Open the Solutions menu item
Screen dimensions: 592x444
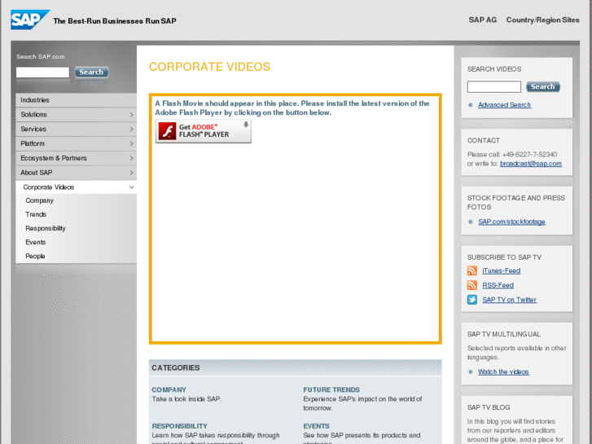(x=76, y=115)
